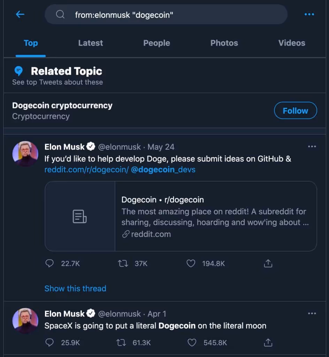The width and height of the screenshot is (329, 357).
Task: Share the May 24 tweet
Action: click(268, 264)
